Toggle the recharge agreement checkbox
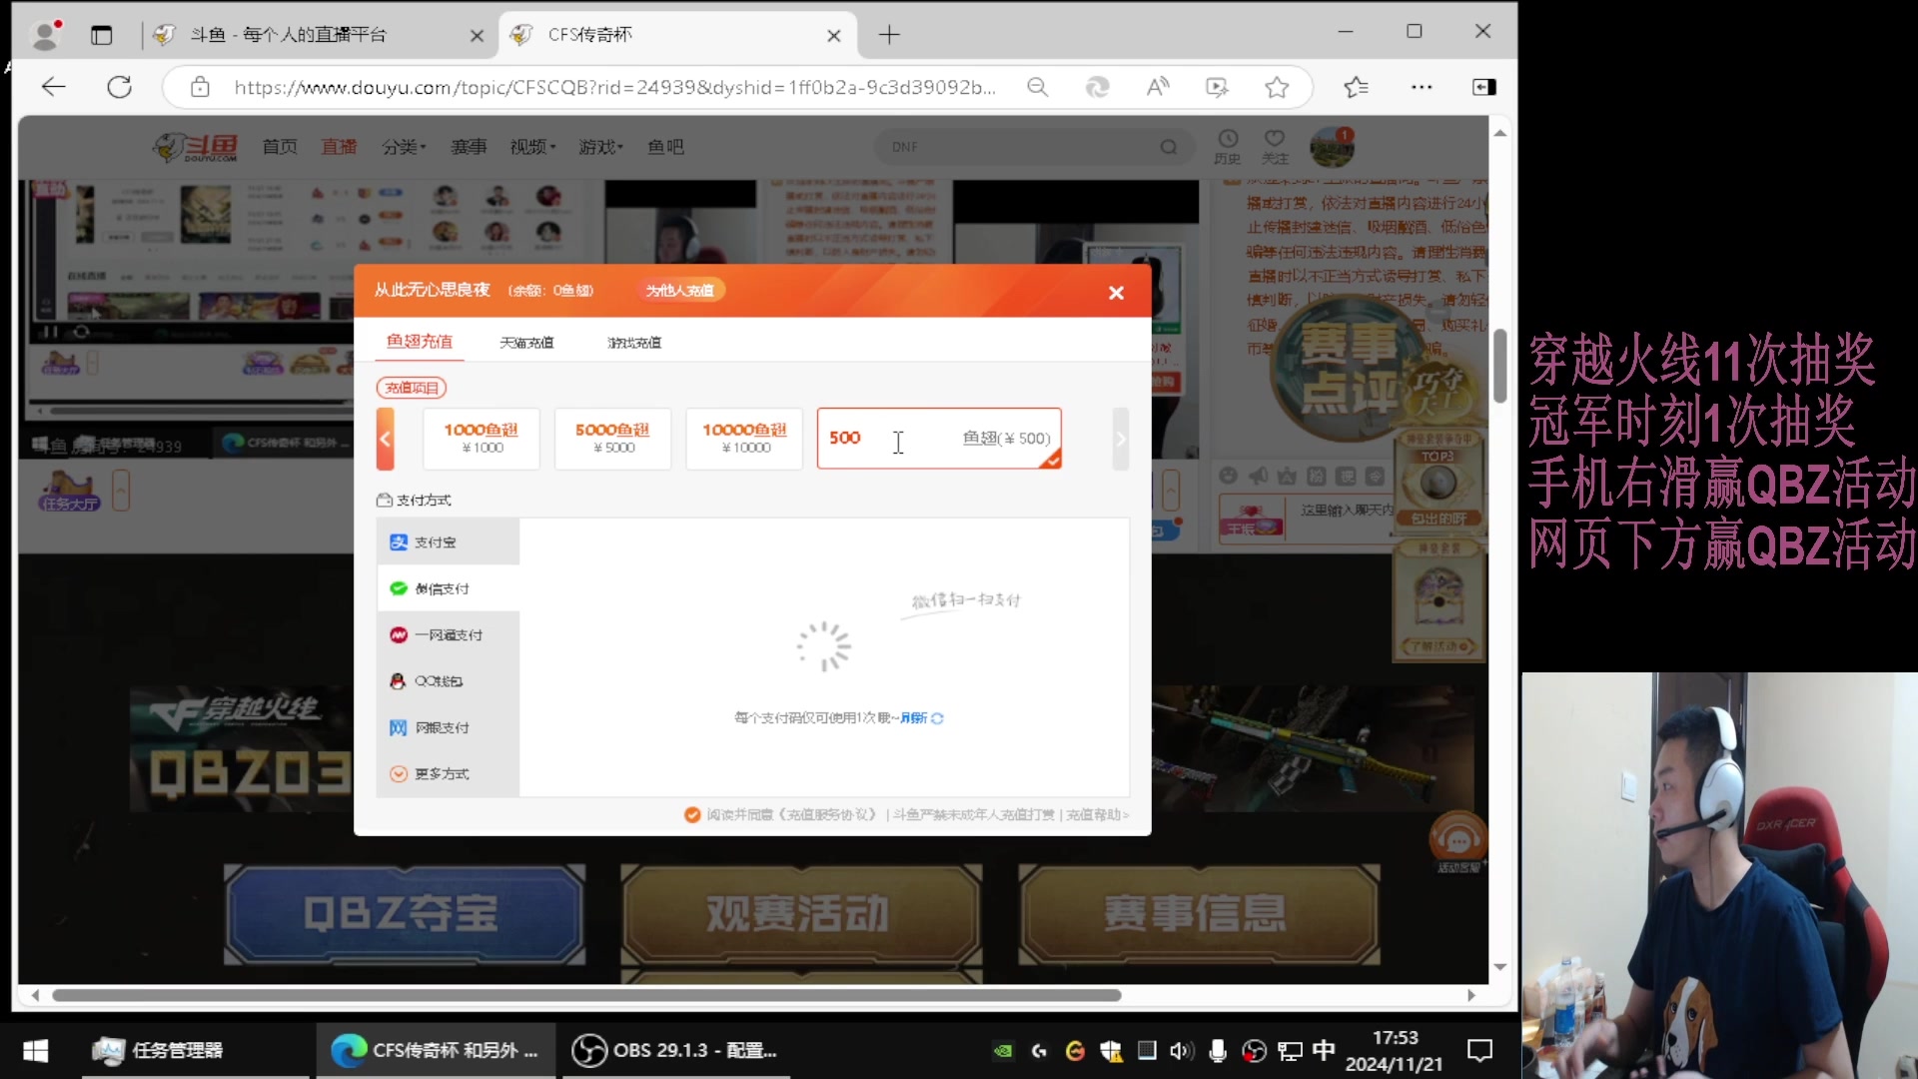The image size is (1918, 1079). point(692,814)
